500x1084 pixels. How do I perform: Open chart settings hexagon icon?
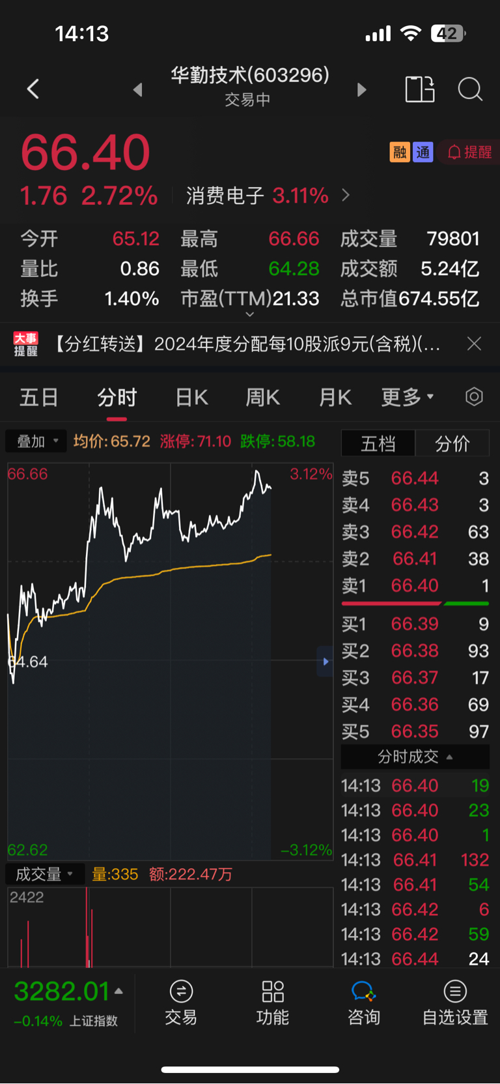(x=475, y=396)
